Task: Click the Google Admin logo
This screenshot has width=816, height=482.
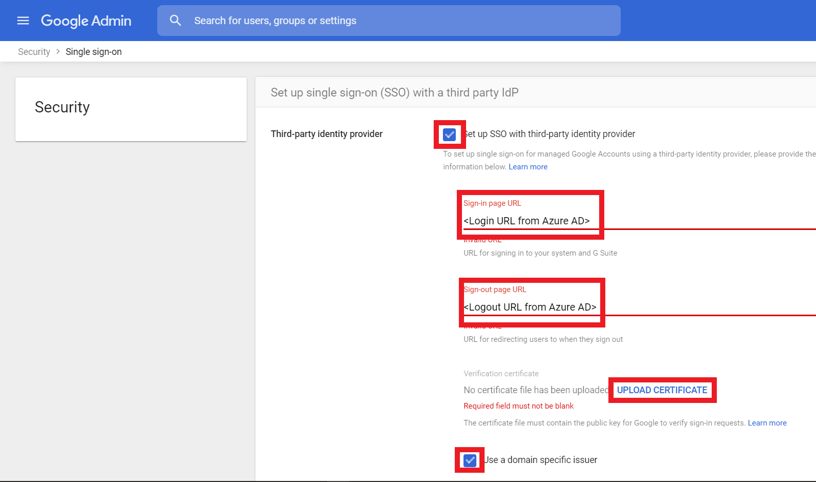Action: pos(86,21)
